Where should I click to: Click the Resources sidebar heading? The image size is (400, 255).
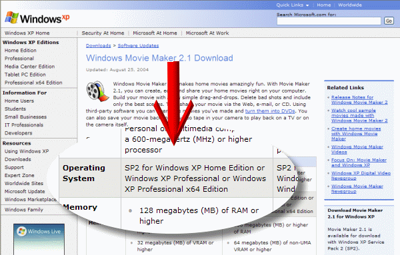[17, 143]
